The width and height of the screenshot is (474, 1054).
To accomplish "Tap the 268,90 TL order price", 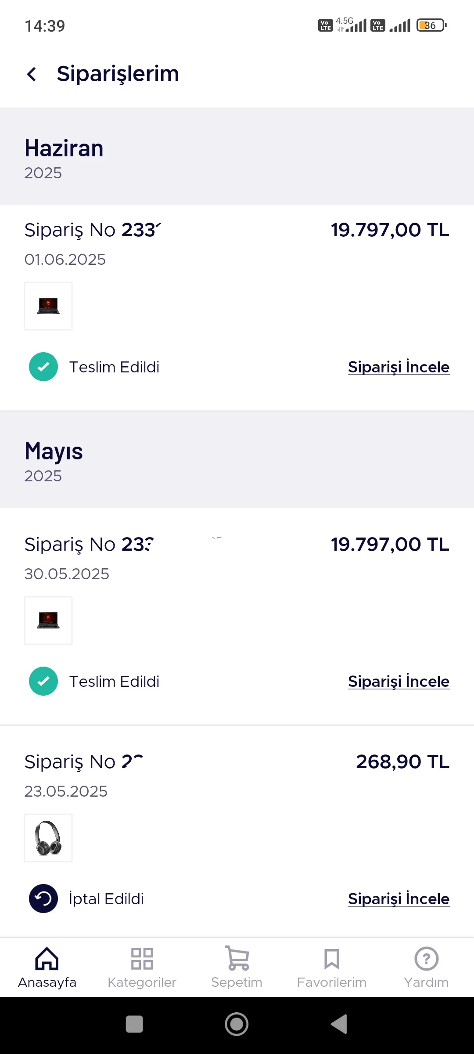I will coord(402,762).
